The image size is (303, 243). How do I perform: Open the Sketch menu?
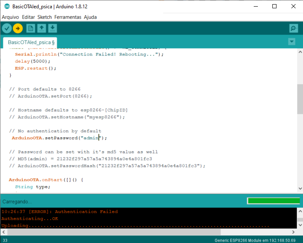point(44,17)
